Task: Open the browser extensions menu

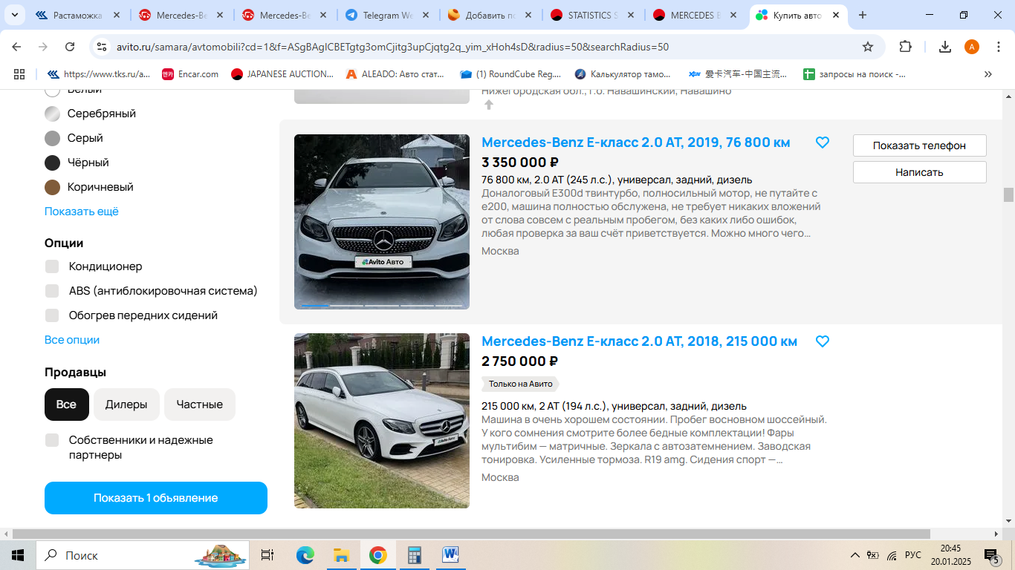Action: tap(905, 47)
